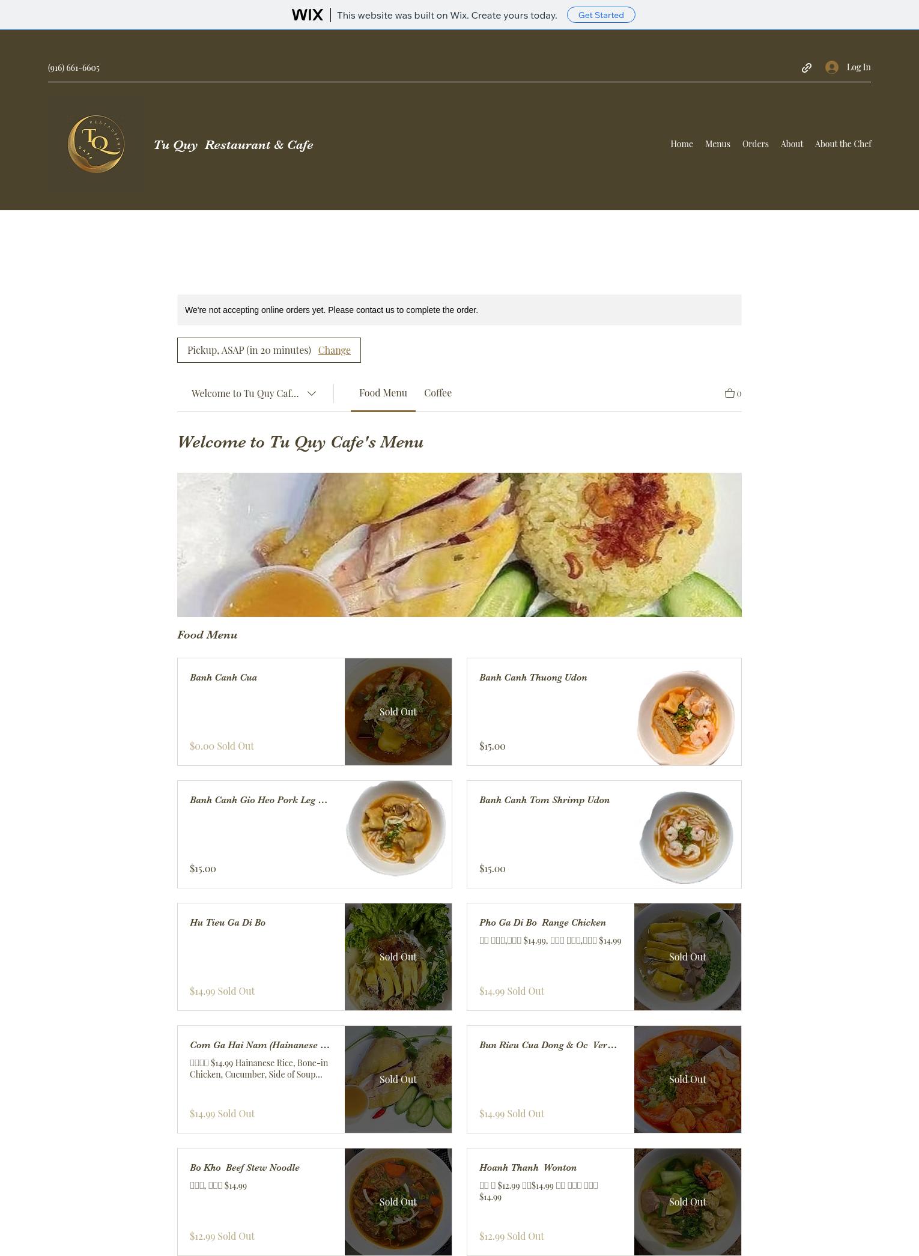Go to the Orders page
Screen dimensions: 919x1256
[756, 144]
